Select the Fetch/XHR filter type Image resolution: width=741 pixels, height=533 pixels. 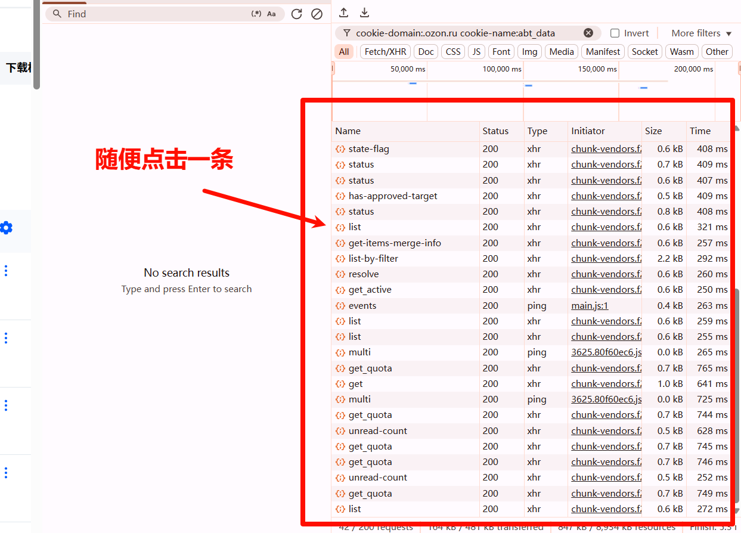coord(385,52)
